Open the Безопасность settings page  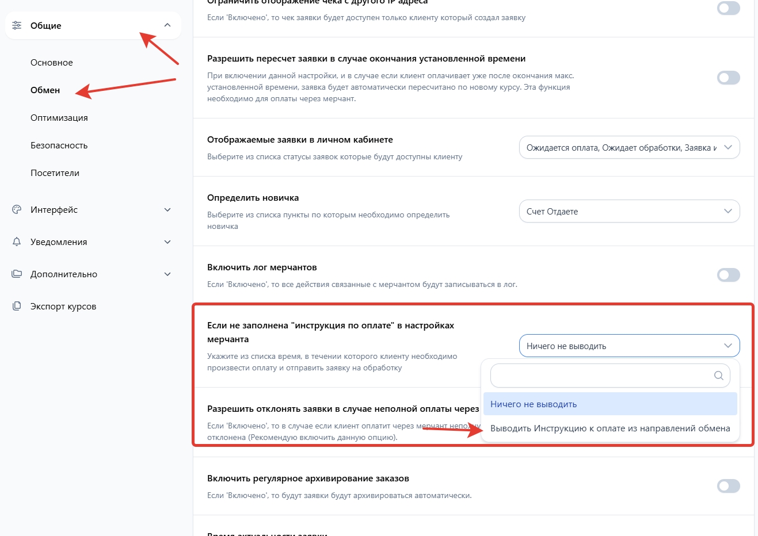click(59, 146)
